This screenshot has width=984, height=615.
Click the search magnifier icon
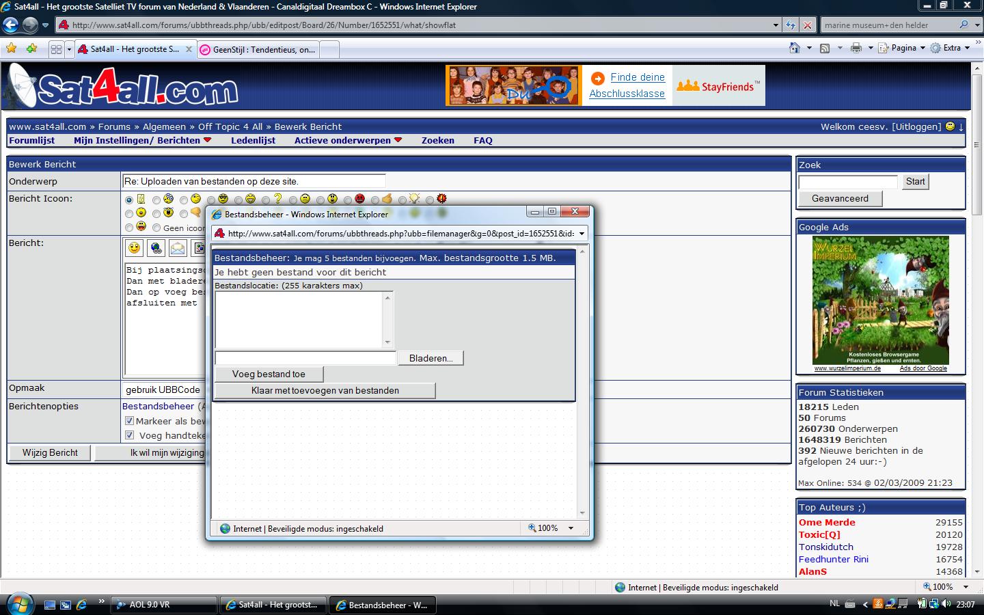click(963, 25)
